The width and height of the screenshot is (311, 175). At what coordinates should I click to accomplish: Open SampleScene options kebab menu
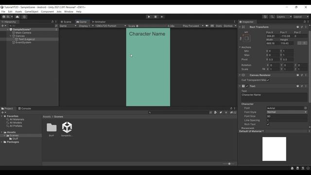point(56,29)
